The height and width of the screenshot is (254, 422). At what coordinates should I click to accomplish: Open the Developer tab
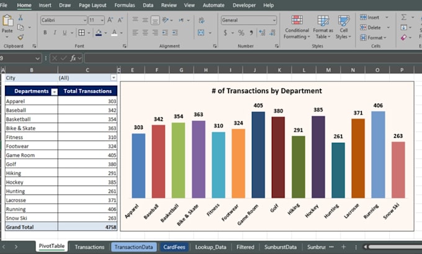[244, 5]
